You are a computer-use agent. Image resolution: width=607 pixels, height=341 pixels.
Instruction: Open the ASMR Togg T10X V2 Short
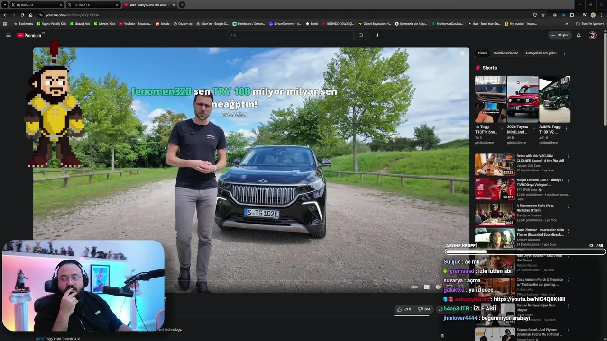point(554,99)
